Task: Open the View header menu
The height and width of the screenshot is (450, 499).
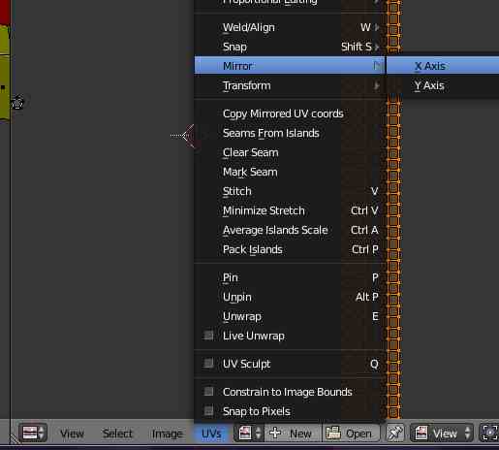Action: (72, 434)
